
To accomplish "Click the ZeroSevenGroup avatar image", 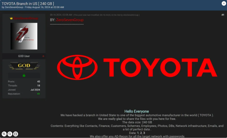I will pyautogui.click(x=24, y=36).
